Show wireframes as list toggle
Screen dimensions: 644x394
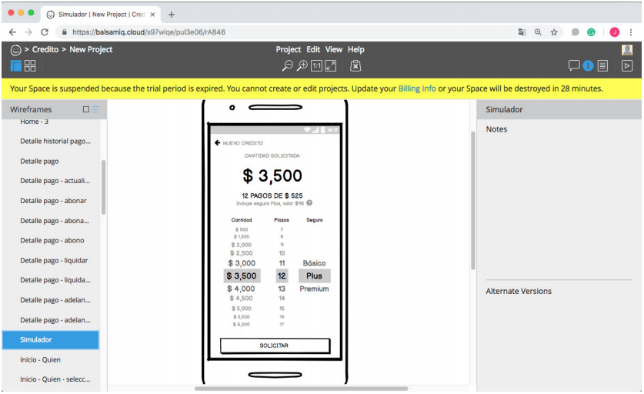[95, 109]
